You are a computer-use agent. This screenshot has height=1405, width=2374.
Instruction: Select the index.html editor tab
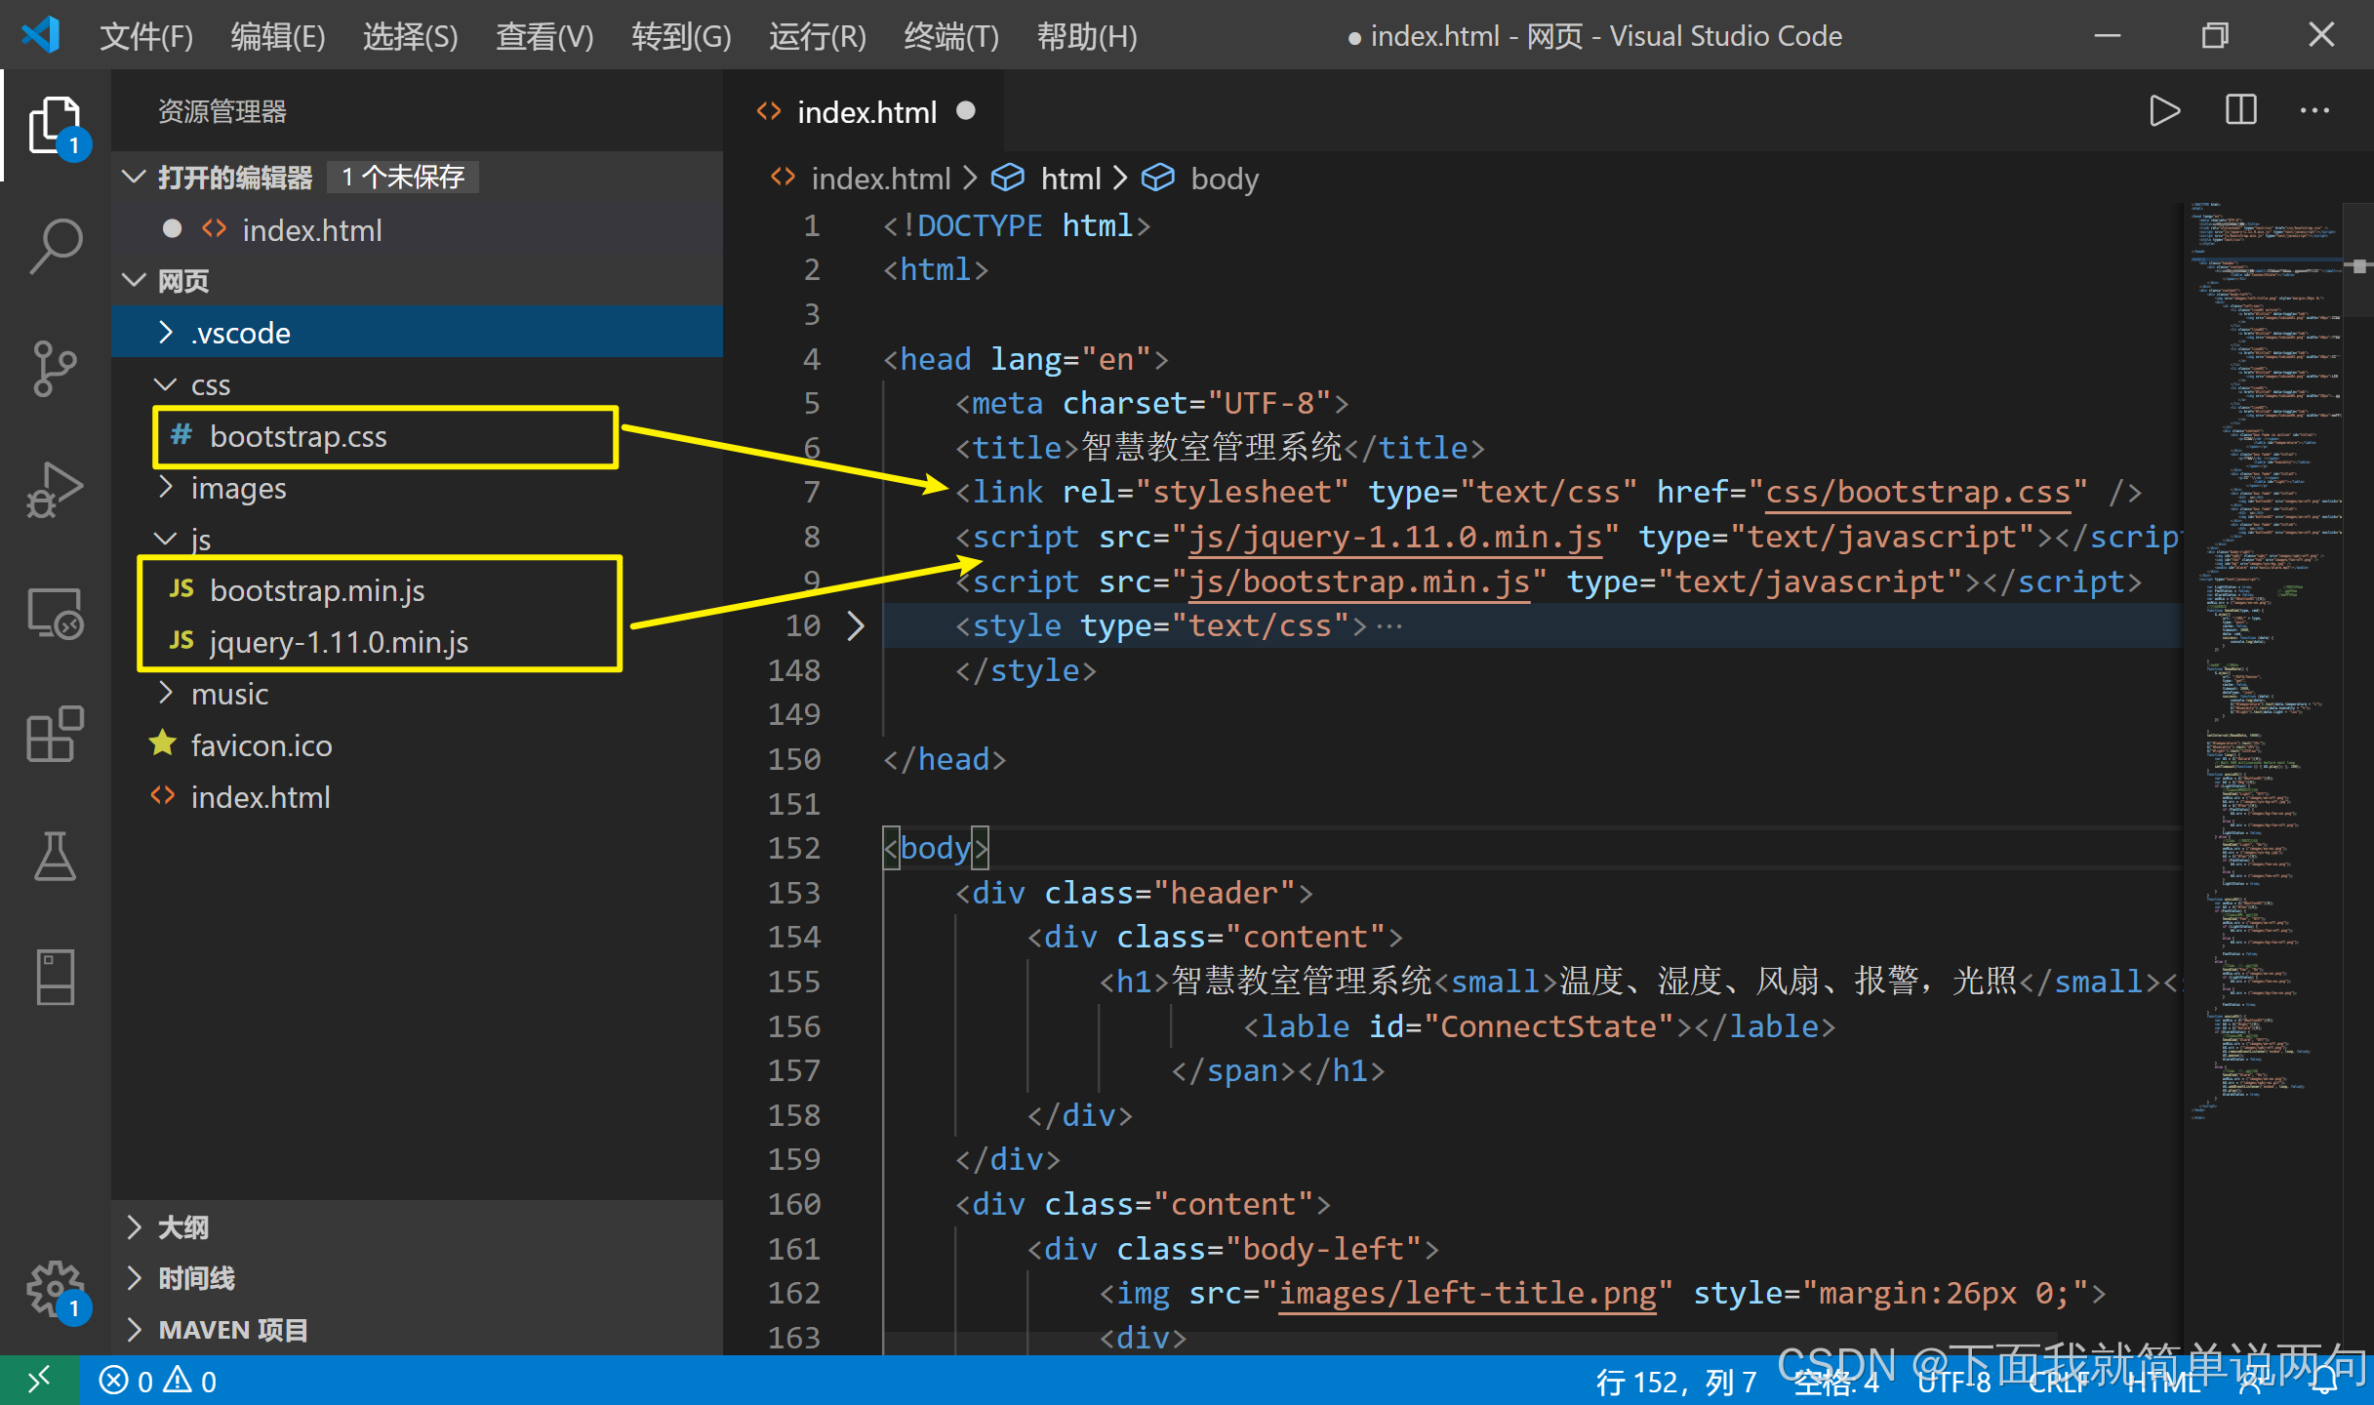point(865,112)
